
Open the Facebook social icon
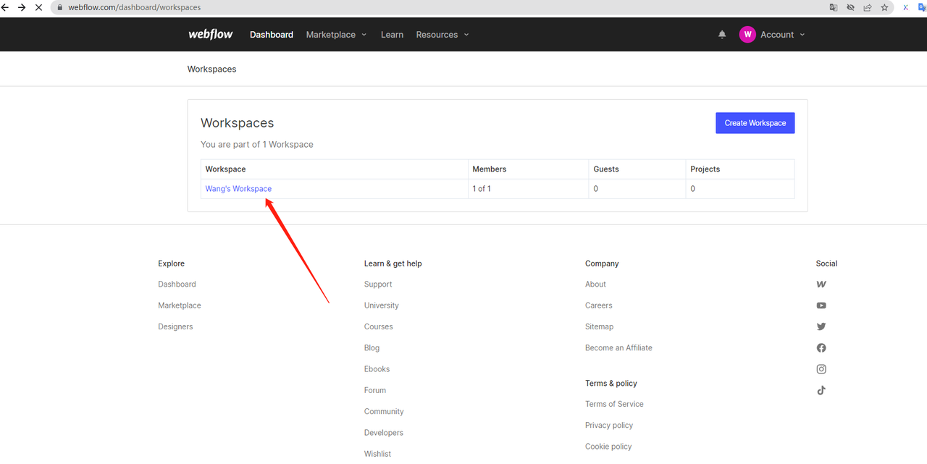click(x=821, y=348)
